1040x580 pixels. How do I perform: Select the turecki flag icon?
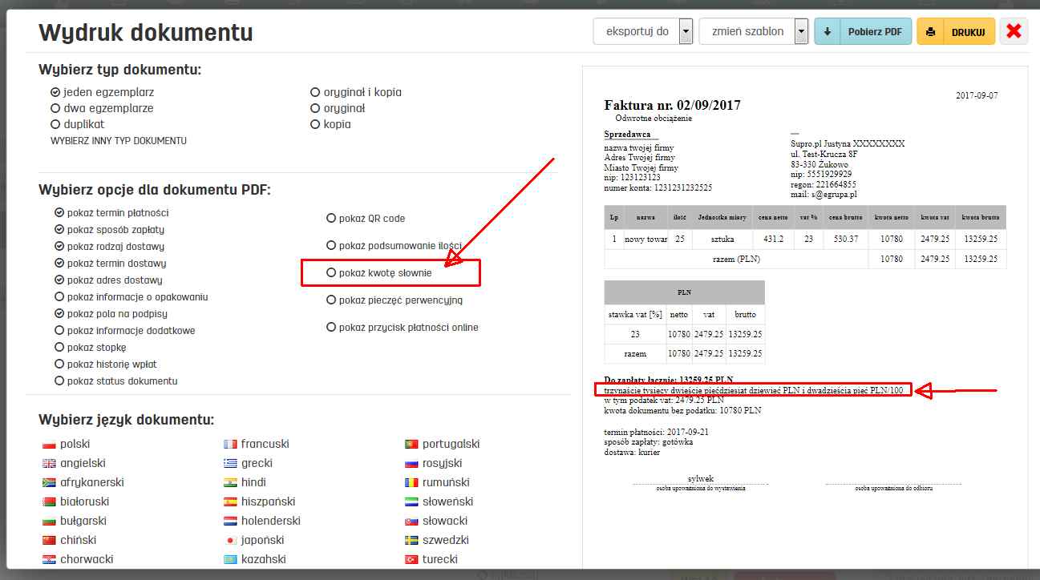click(x=411, y=559)
